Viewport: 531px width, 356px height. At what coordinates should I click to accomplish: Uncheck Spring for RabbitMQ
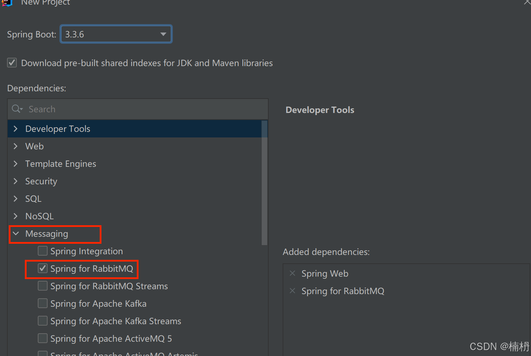42,268
